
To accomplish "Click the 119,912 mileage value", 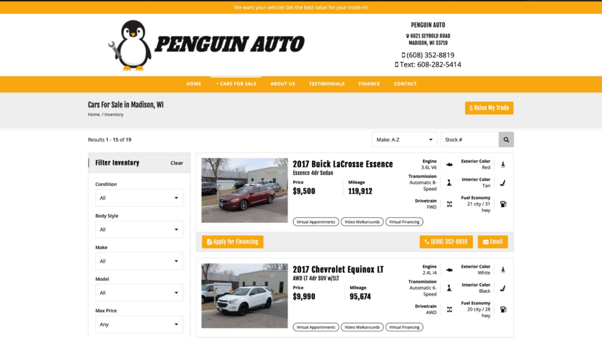I will pyautogui.click(x=360, y=191).
